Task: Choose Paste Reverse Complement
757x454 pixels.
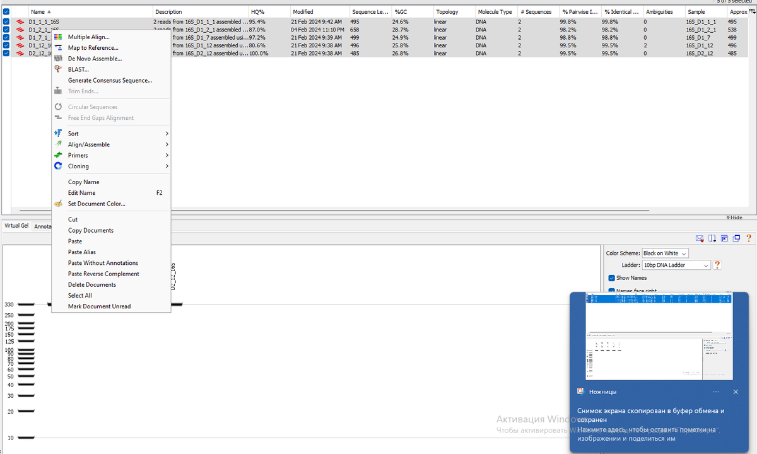Action: point(111,274)
